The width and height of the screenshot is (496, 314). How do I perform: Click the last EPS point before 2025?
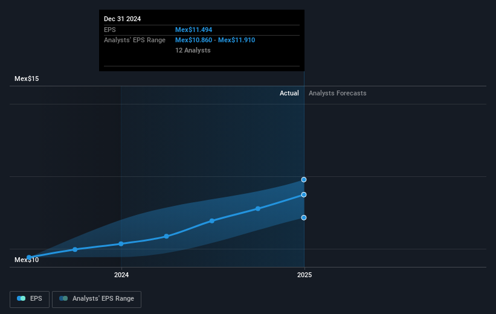coord(258,209)
